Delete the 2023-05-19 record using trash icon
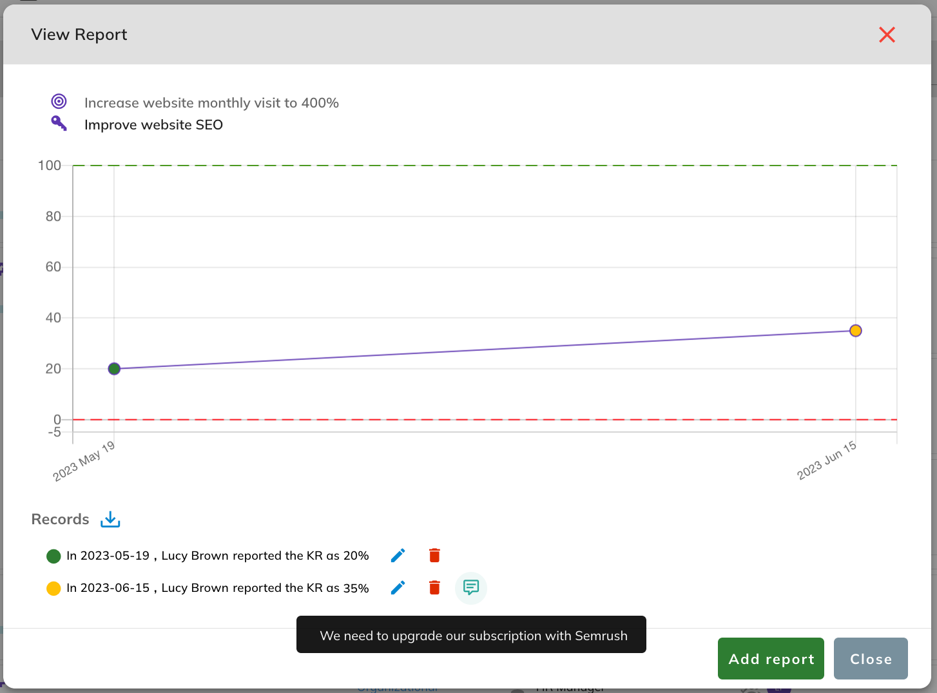The image size is (937, 693). (434, 555)
